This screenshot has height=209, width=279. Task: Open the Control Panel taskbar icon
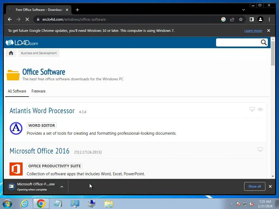(75, 204)
